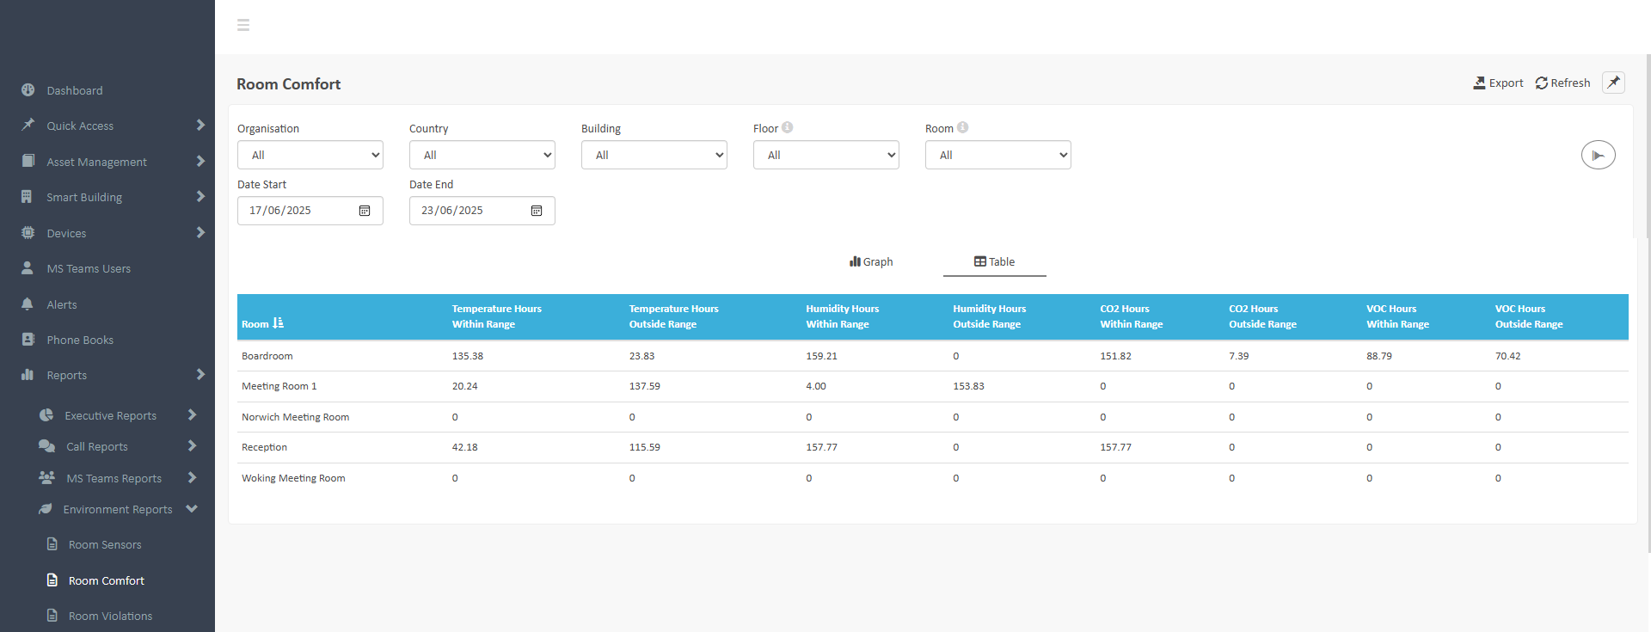Click the Export button
Viewport: 1651px width, 632px height.
[1498, 83]
